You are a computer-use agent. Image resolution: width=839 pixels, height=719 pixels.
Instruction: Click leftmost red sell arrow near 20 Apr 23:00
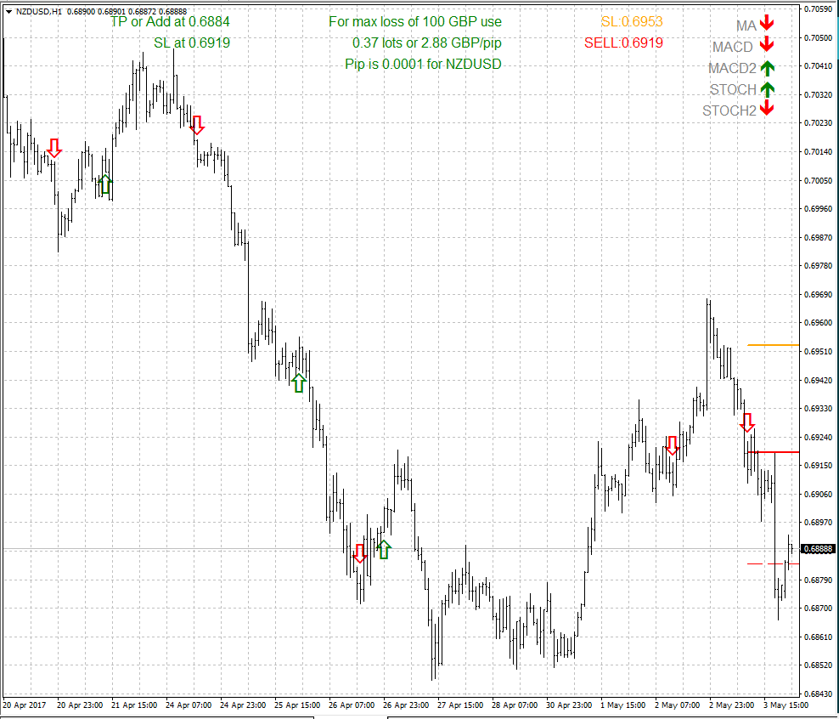54,148
